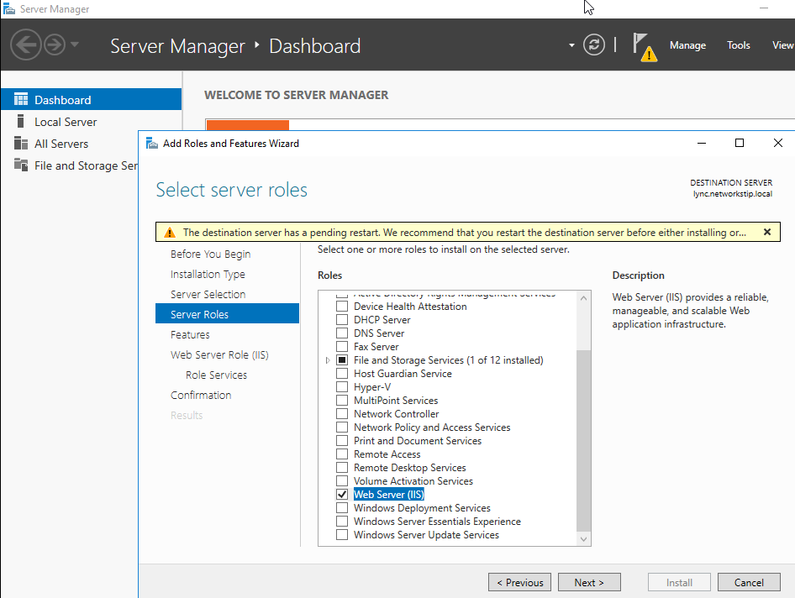Open the Tools menu

[738, 45]
